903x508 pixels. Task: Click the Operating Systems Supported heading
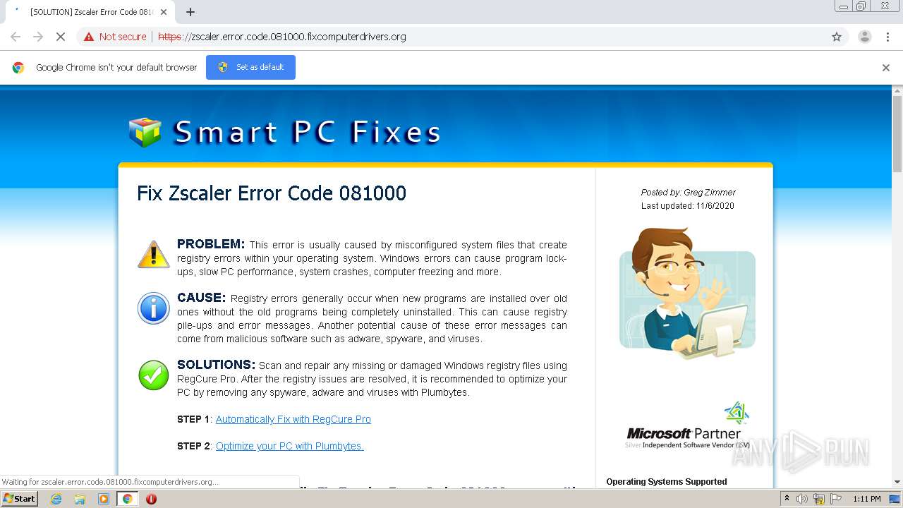pyautogui.click(x=667, y=482)
